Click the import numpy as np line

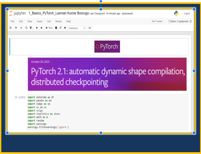coord(39,104)
